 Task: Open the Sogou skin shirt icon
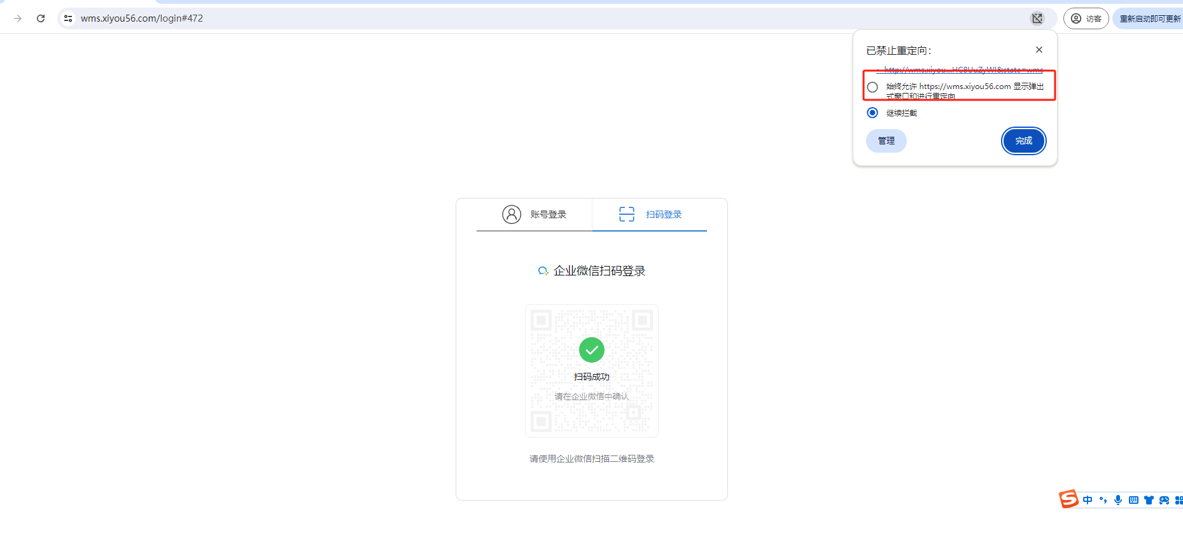click(1149, 500)
